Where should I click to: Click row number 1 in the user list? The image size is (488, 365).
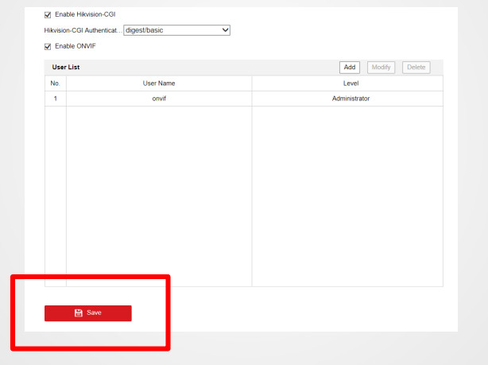click(55, 99)
